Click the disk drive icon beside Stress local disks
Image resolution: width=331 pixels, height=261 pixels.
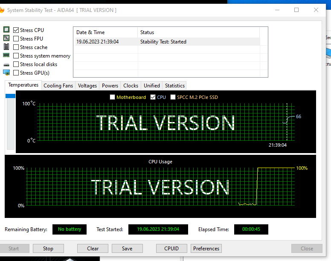[x=6, y=64]
